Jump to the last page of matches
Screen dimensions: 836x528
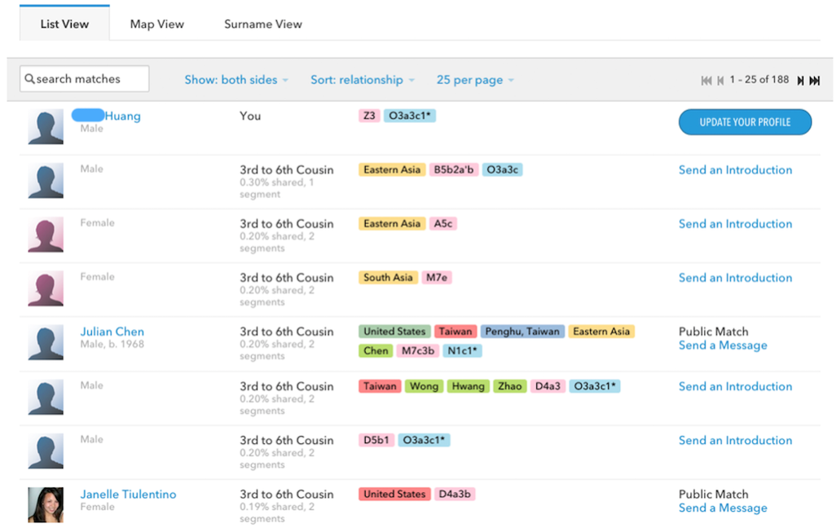[x=814, y=80]
